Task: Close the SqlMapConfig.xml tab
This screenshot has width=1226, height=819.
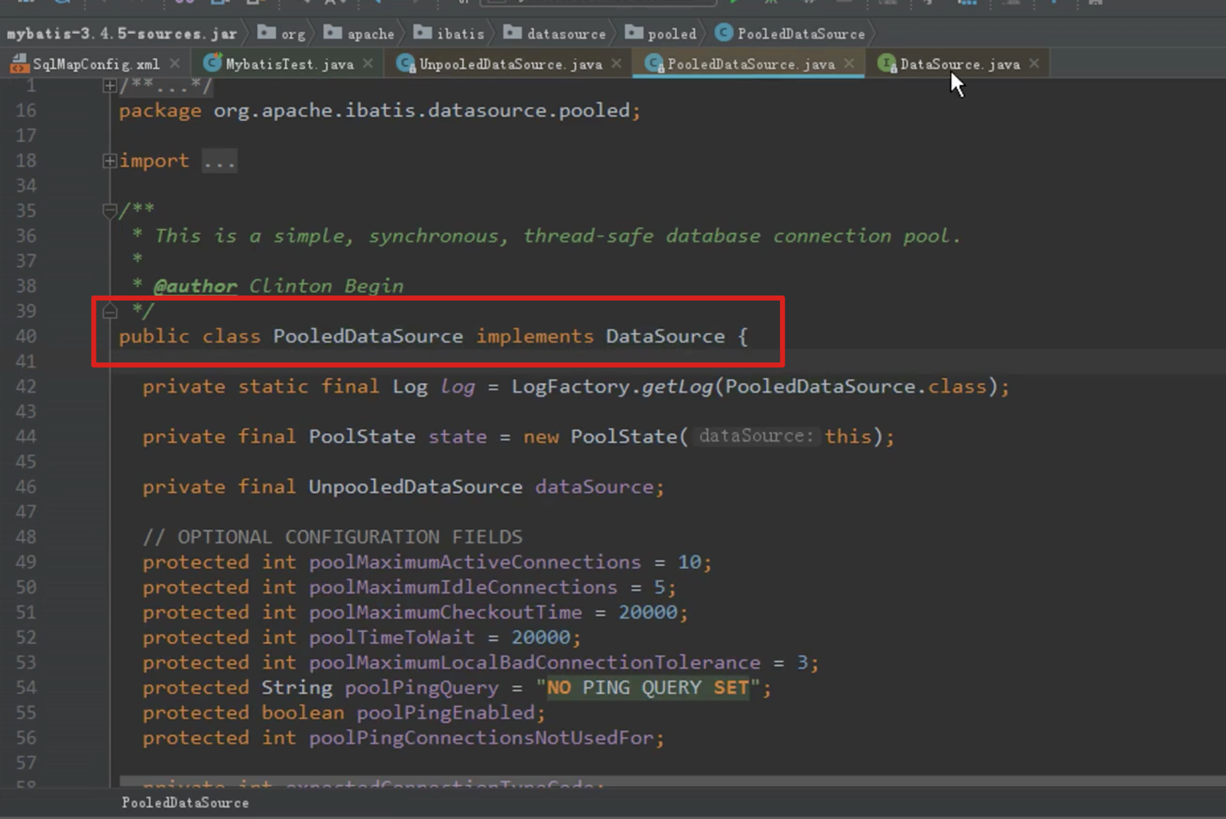Action: (175, 64)
